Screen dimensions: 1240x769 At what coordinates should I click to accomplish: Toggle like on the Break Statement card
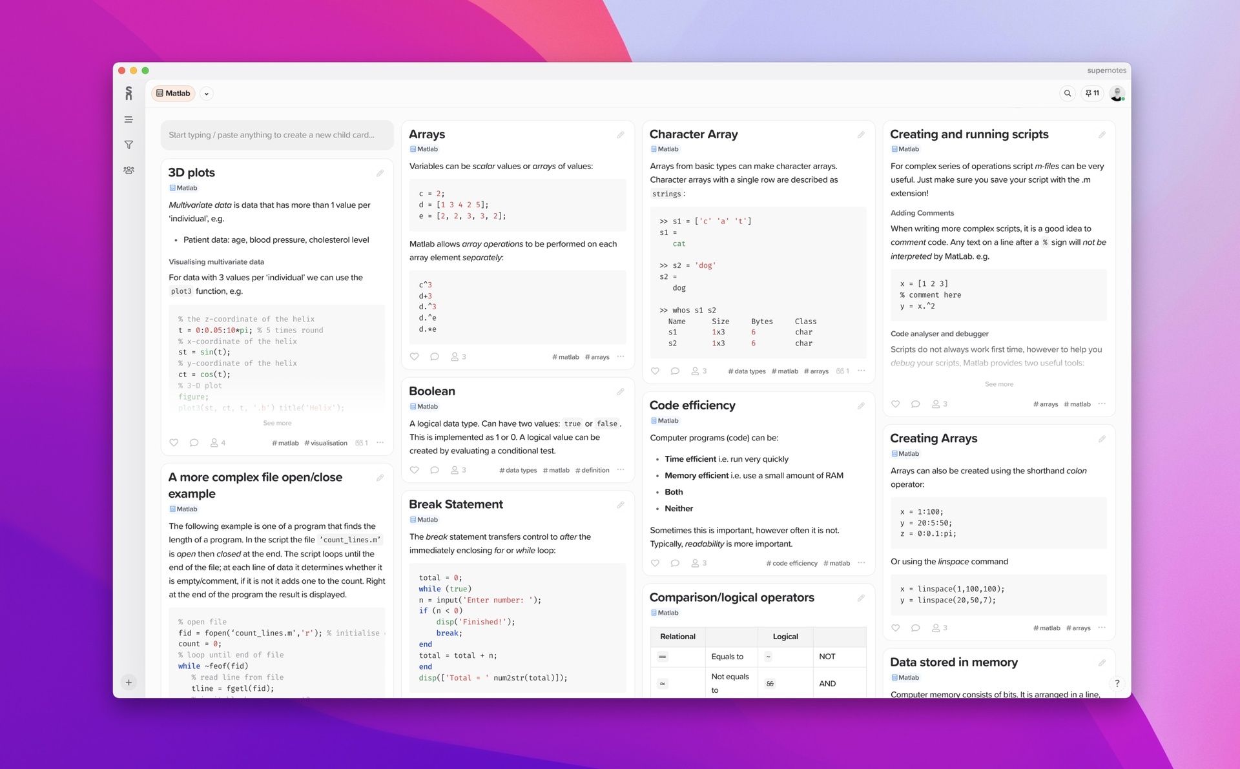[414, 696]
